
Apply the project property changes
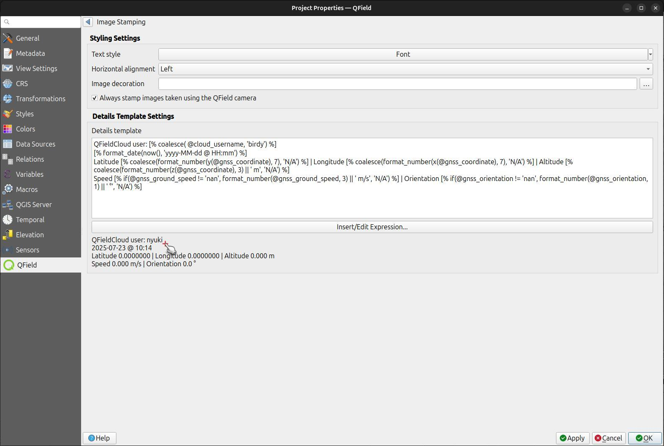[573, 438]
